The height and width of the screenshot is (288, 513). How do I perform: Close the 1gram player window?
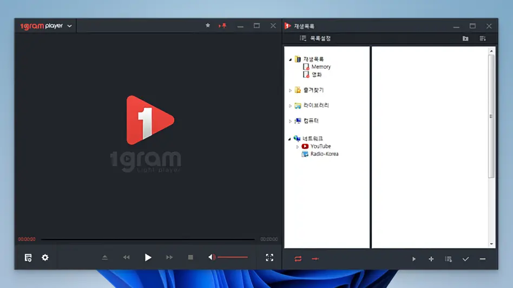pyautogui.click(x=273, y=25)
